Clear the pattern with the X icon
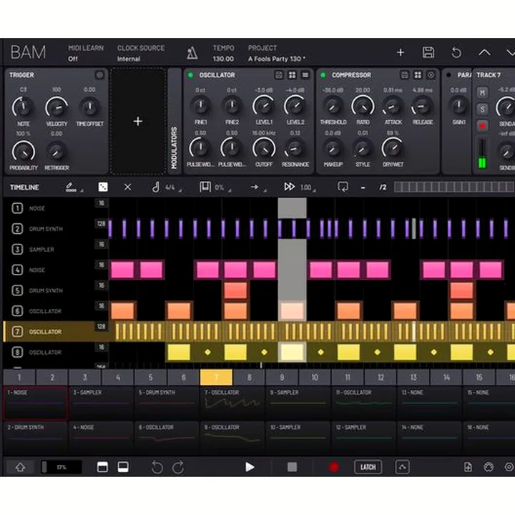The height and width of the screenshot is (515, 515). click(x=127, y=187)
